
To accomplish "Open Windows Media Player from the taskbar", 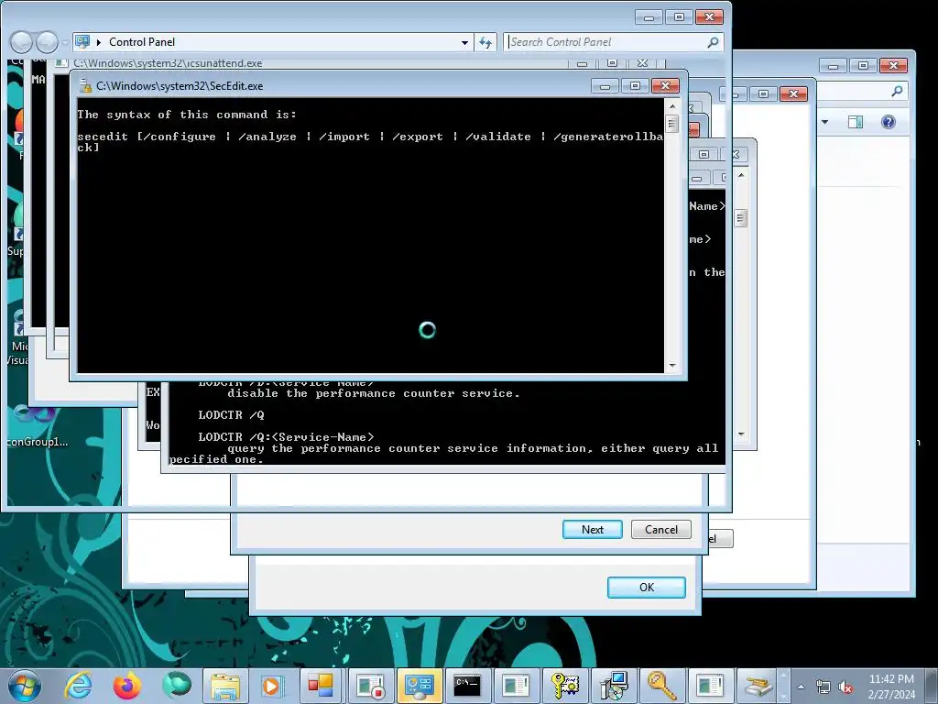I will tap(271, 686).
